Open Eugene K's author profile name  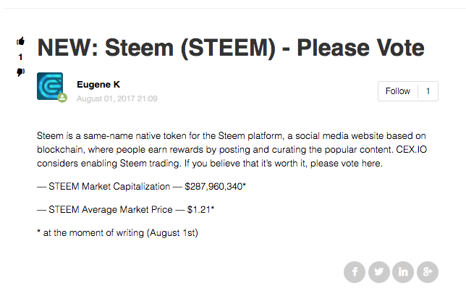pos(98,84)
